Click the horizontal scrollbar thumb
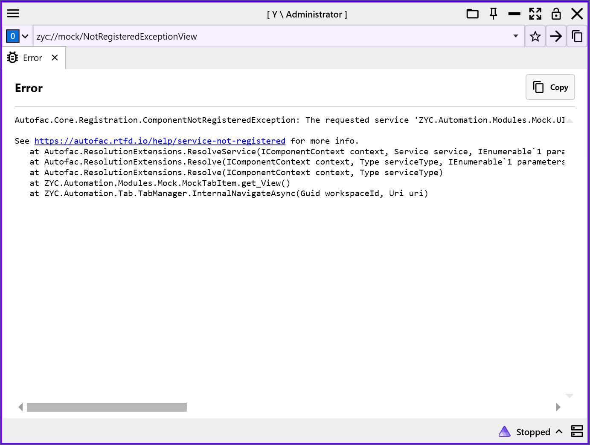 click(x=107, y=407)
